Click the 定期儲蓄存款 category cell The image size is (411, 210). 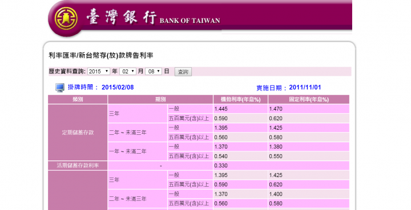tap(78, 133)
